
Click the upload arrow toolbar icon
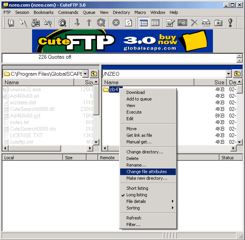pos(89,23)
